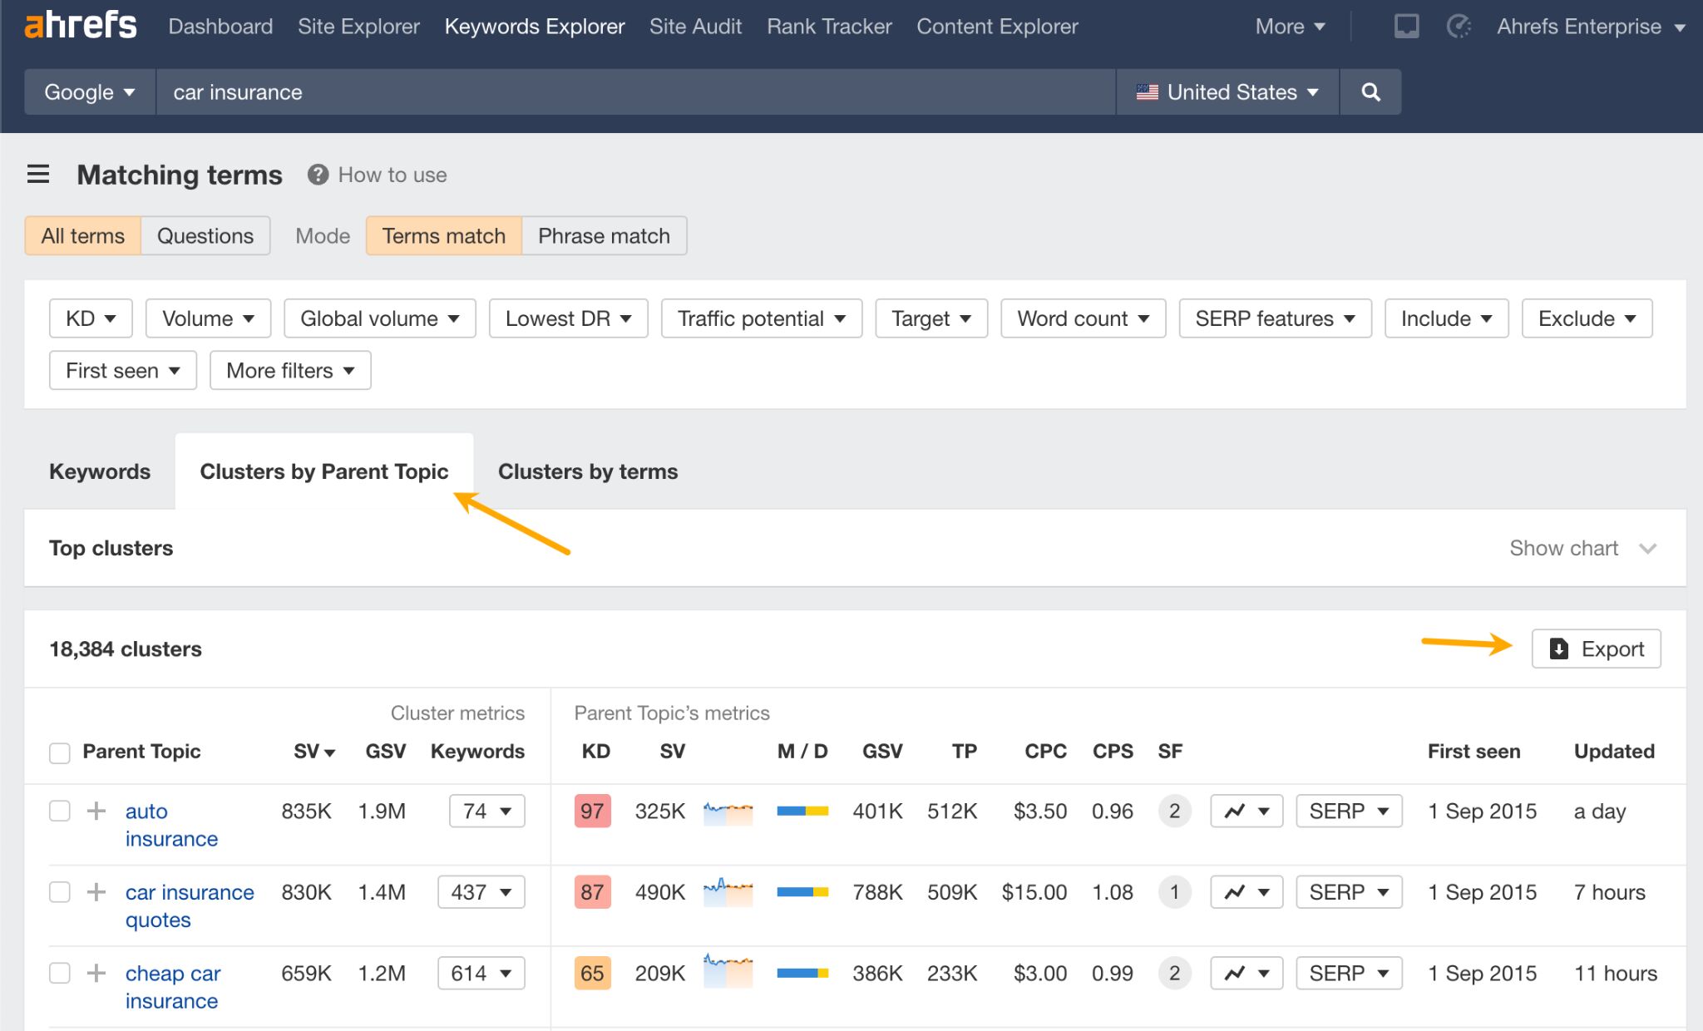Expand the 437 keywords dropdown
The image size is (1703, 1031).
click(481, 892)
